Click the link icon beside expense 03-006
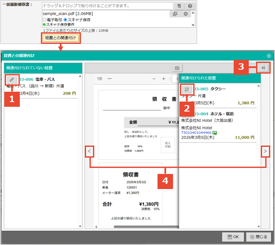275x245 pixels. tap(12, 79)
